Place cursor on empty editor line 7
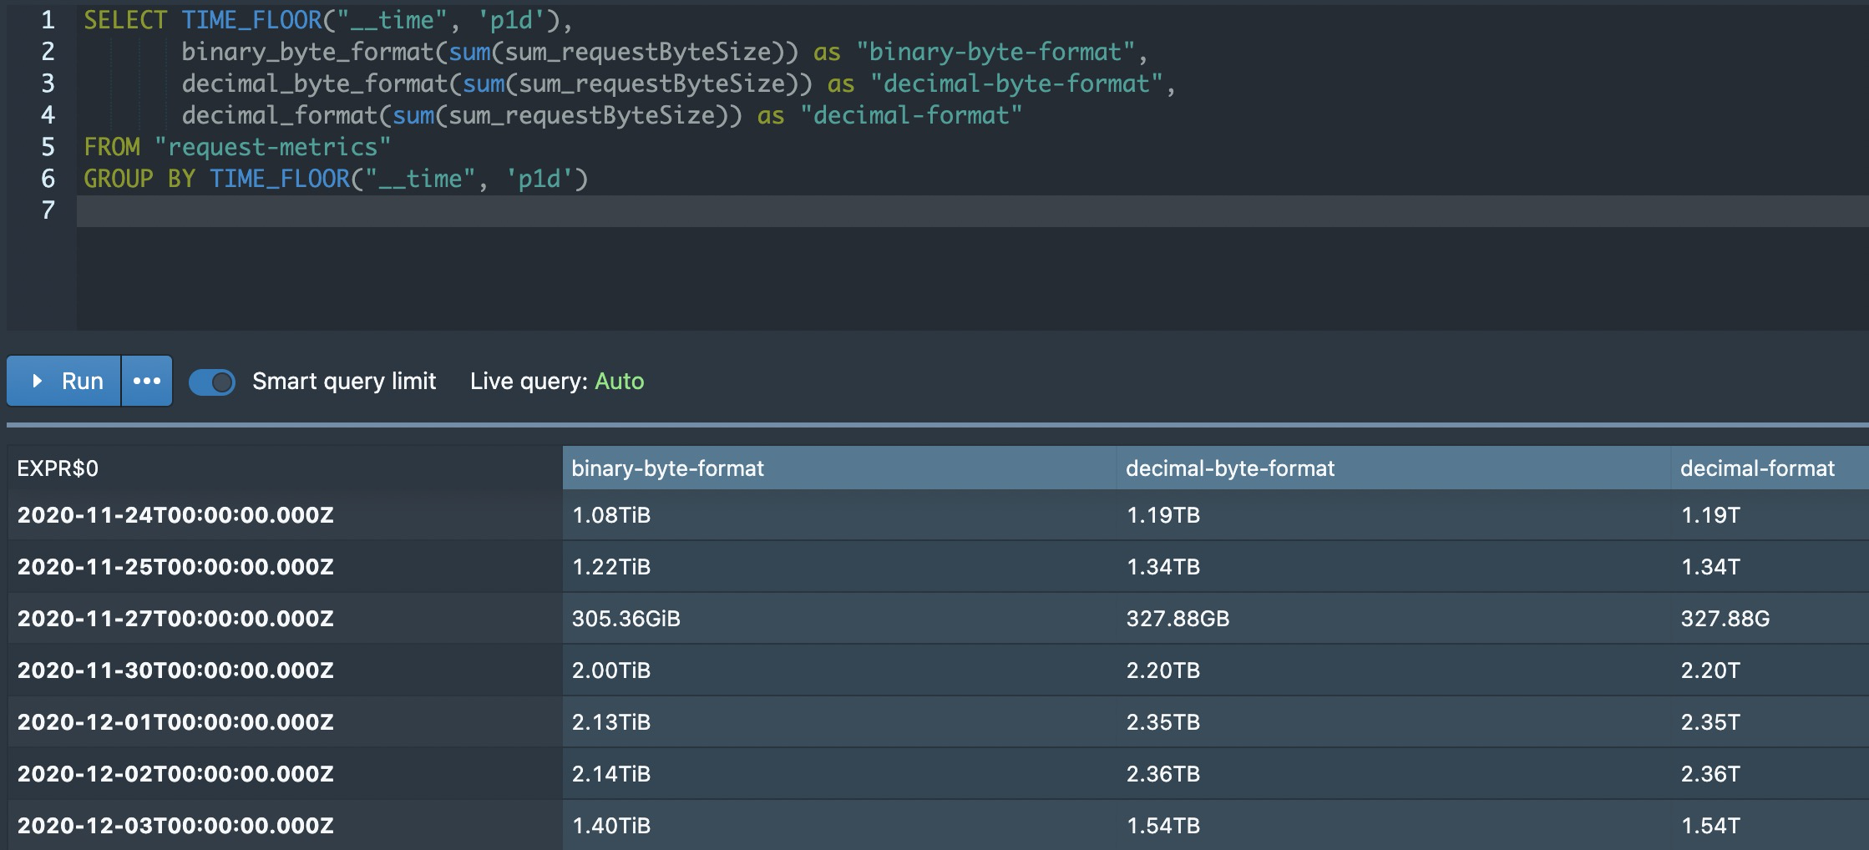The width and height of the screenshot is (1869, 850). 972,210
